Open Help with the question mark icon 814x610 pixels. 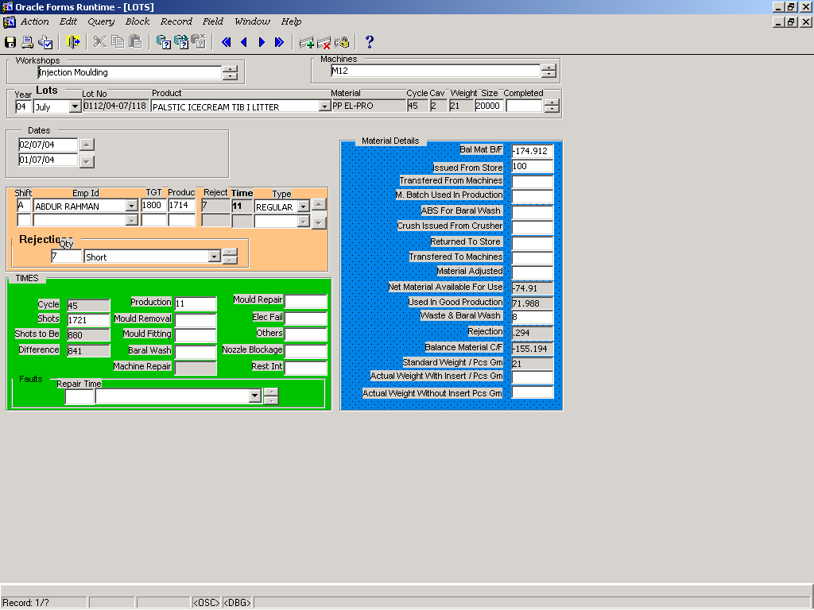coord(369,42)
